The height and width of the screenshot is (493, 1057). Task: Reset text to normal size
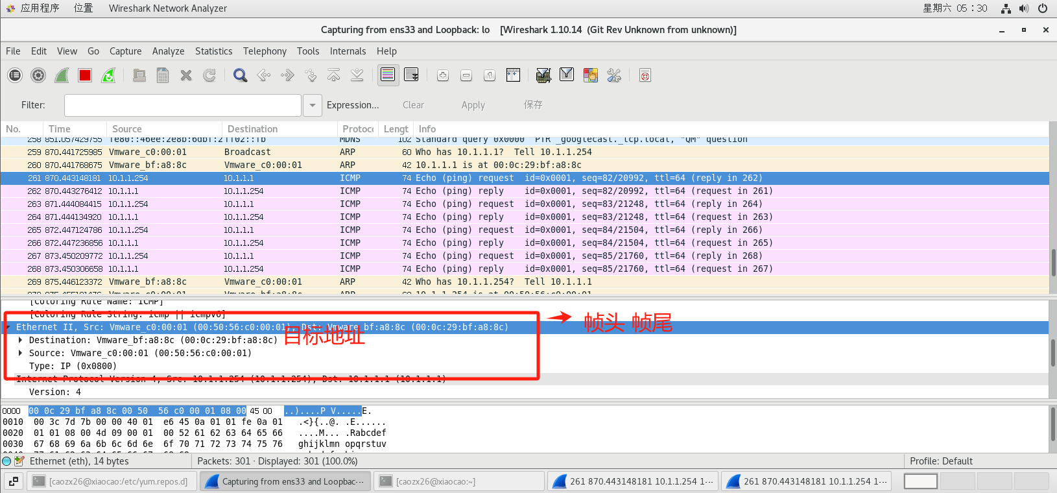pyautogui.click(x=490, y=75)
